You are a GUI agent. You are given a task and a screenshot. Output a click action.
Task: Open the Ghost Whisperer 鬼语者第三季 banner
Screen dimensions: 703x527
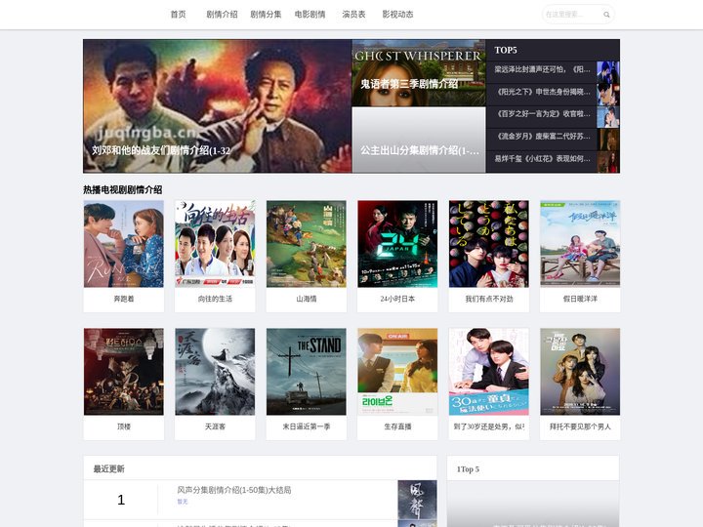coord(419,72)
